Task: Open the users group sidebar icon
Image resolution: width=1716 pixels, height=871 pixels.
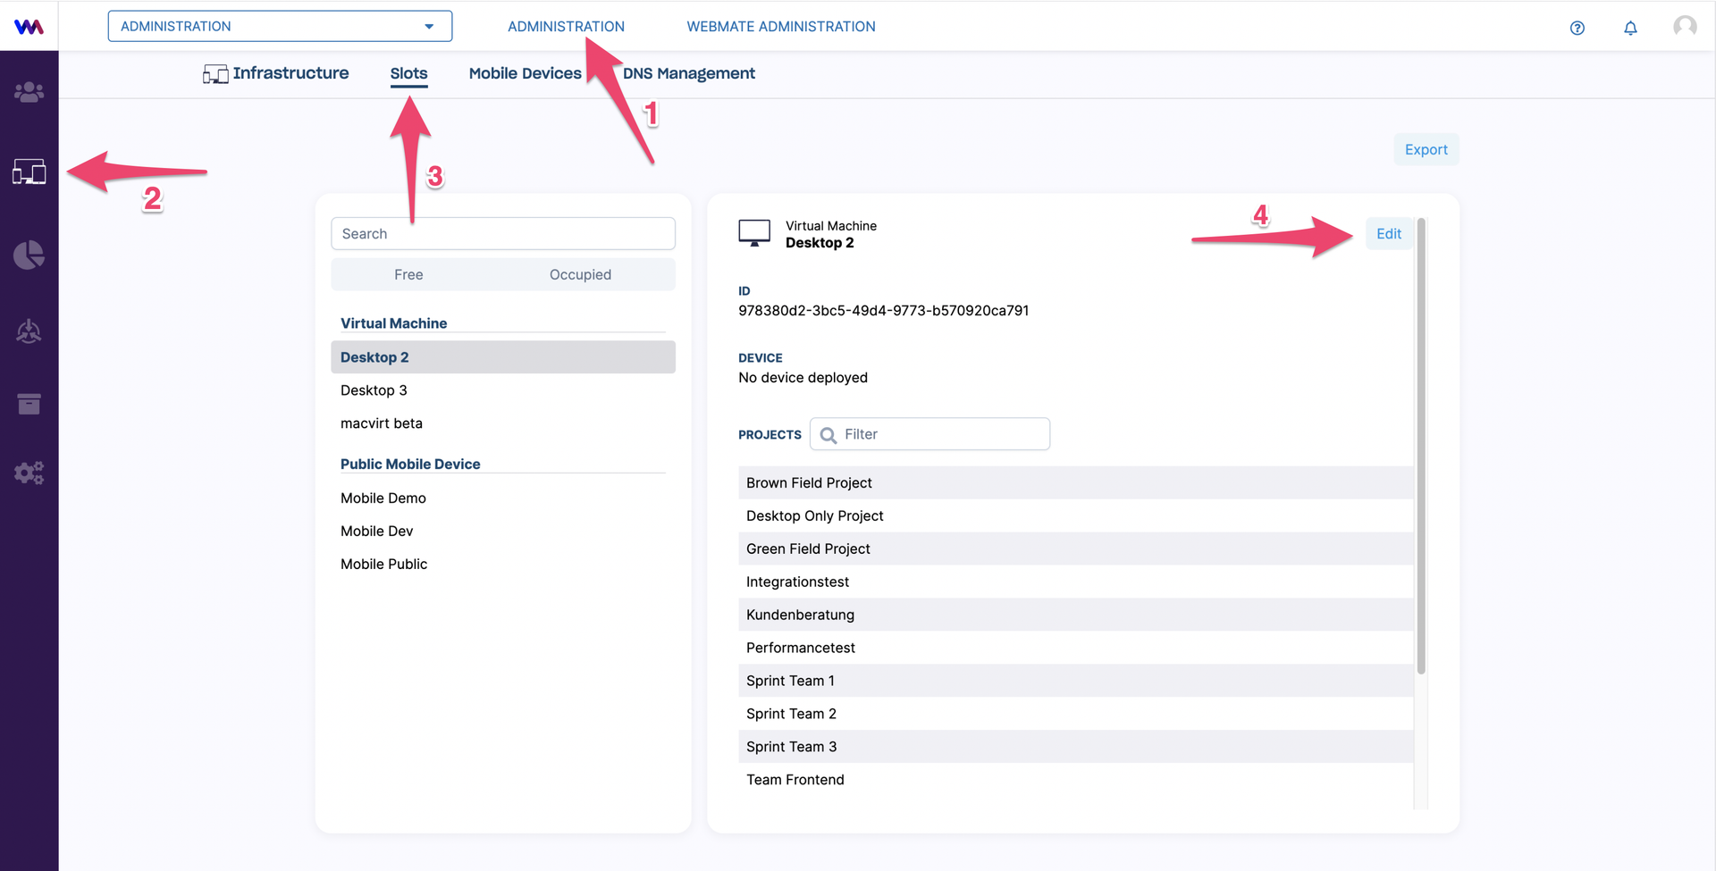Action: coord(29,91)
